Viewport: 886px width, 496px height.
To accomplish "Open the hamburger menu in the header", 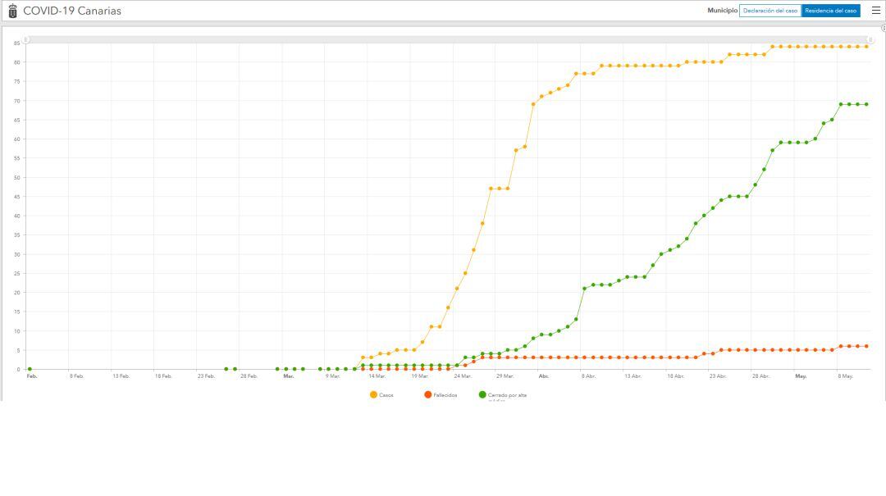I will tap(875, 11).
